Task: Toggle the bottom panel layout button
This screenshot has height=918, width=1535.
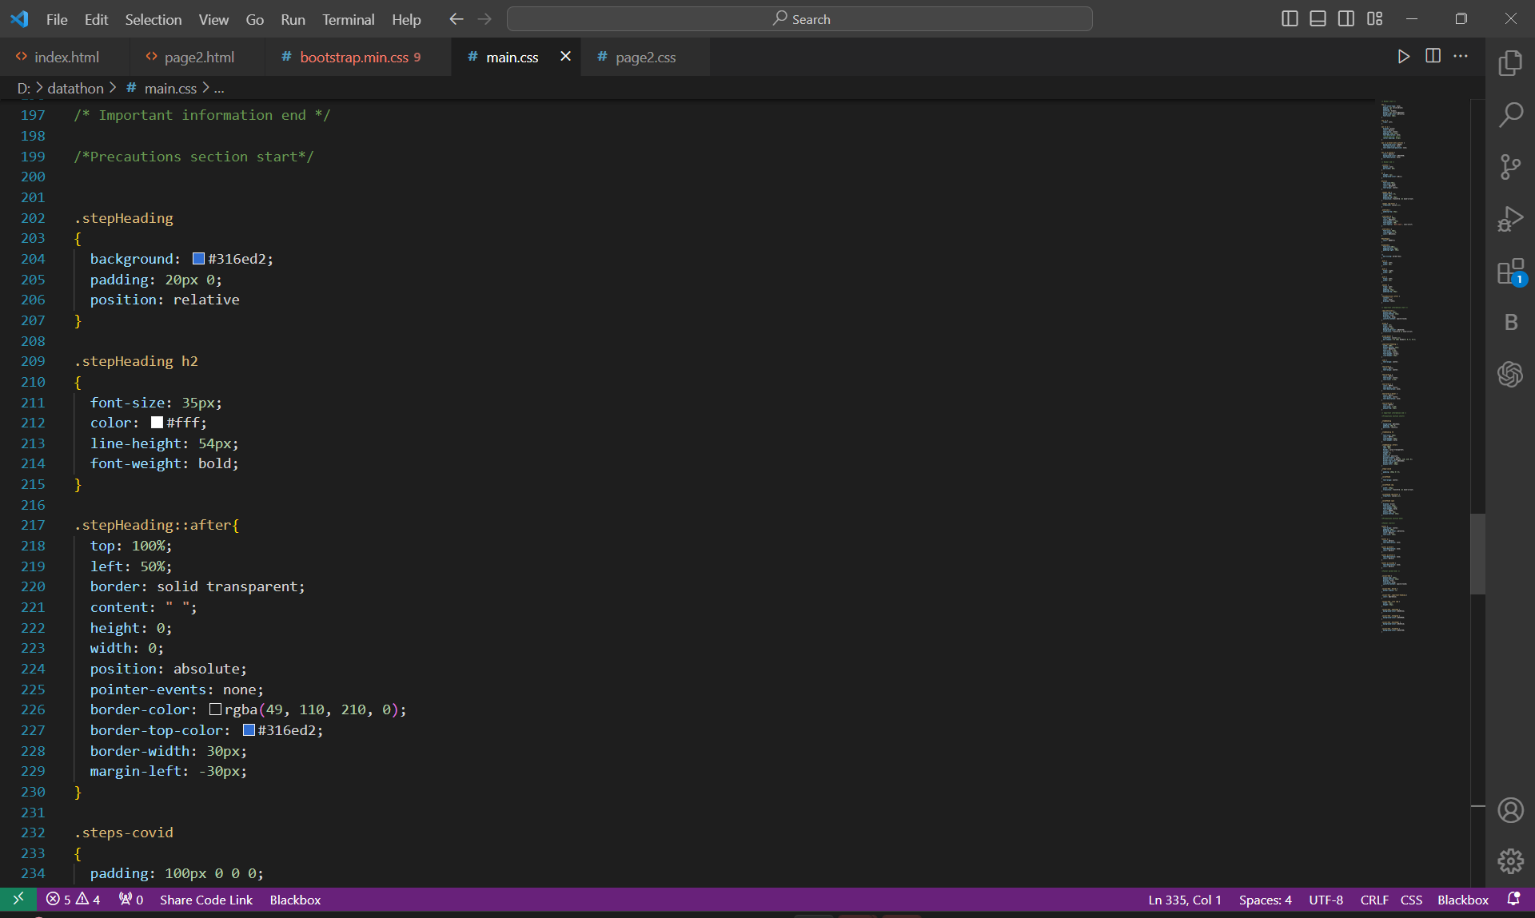Action: (x=1318, y=19)
